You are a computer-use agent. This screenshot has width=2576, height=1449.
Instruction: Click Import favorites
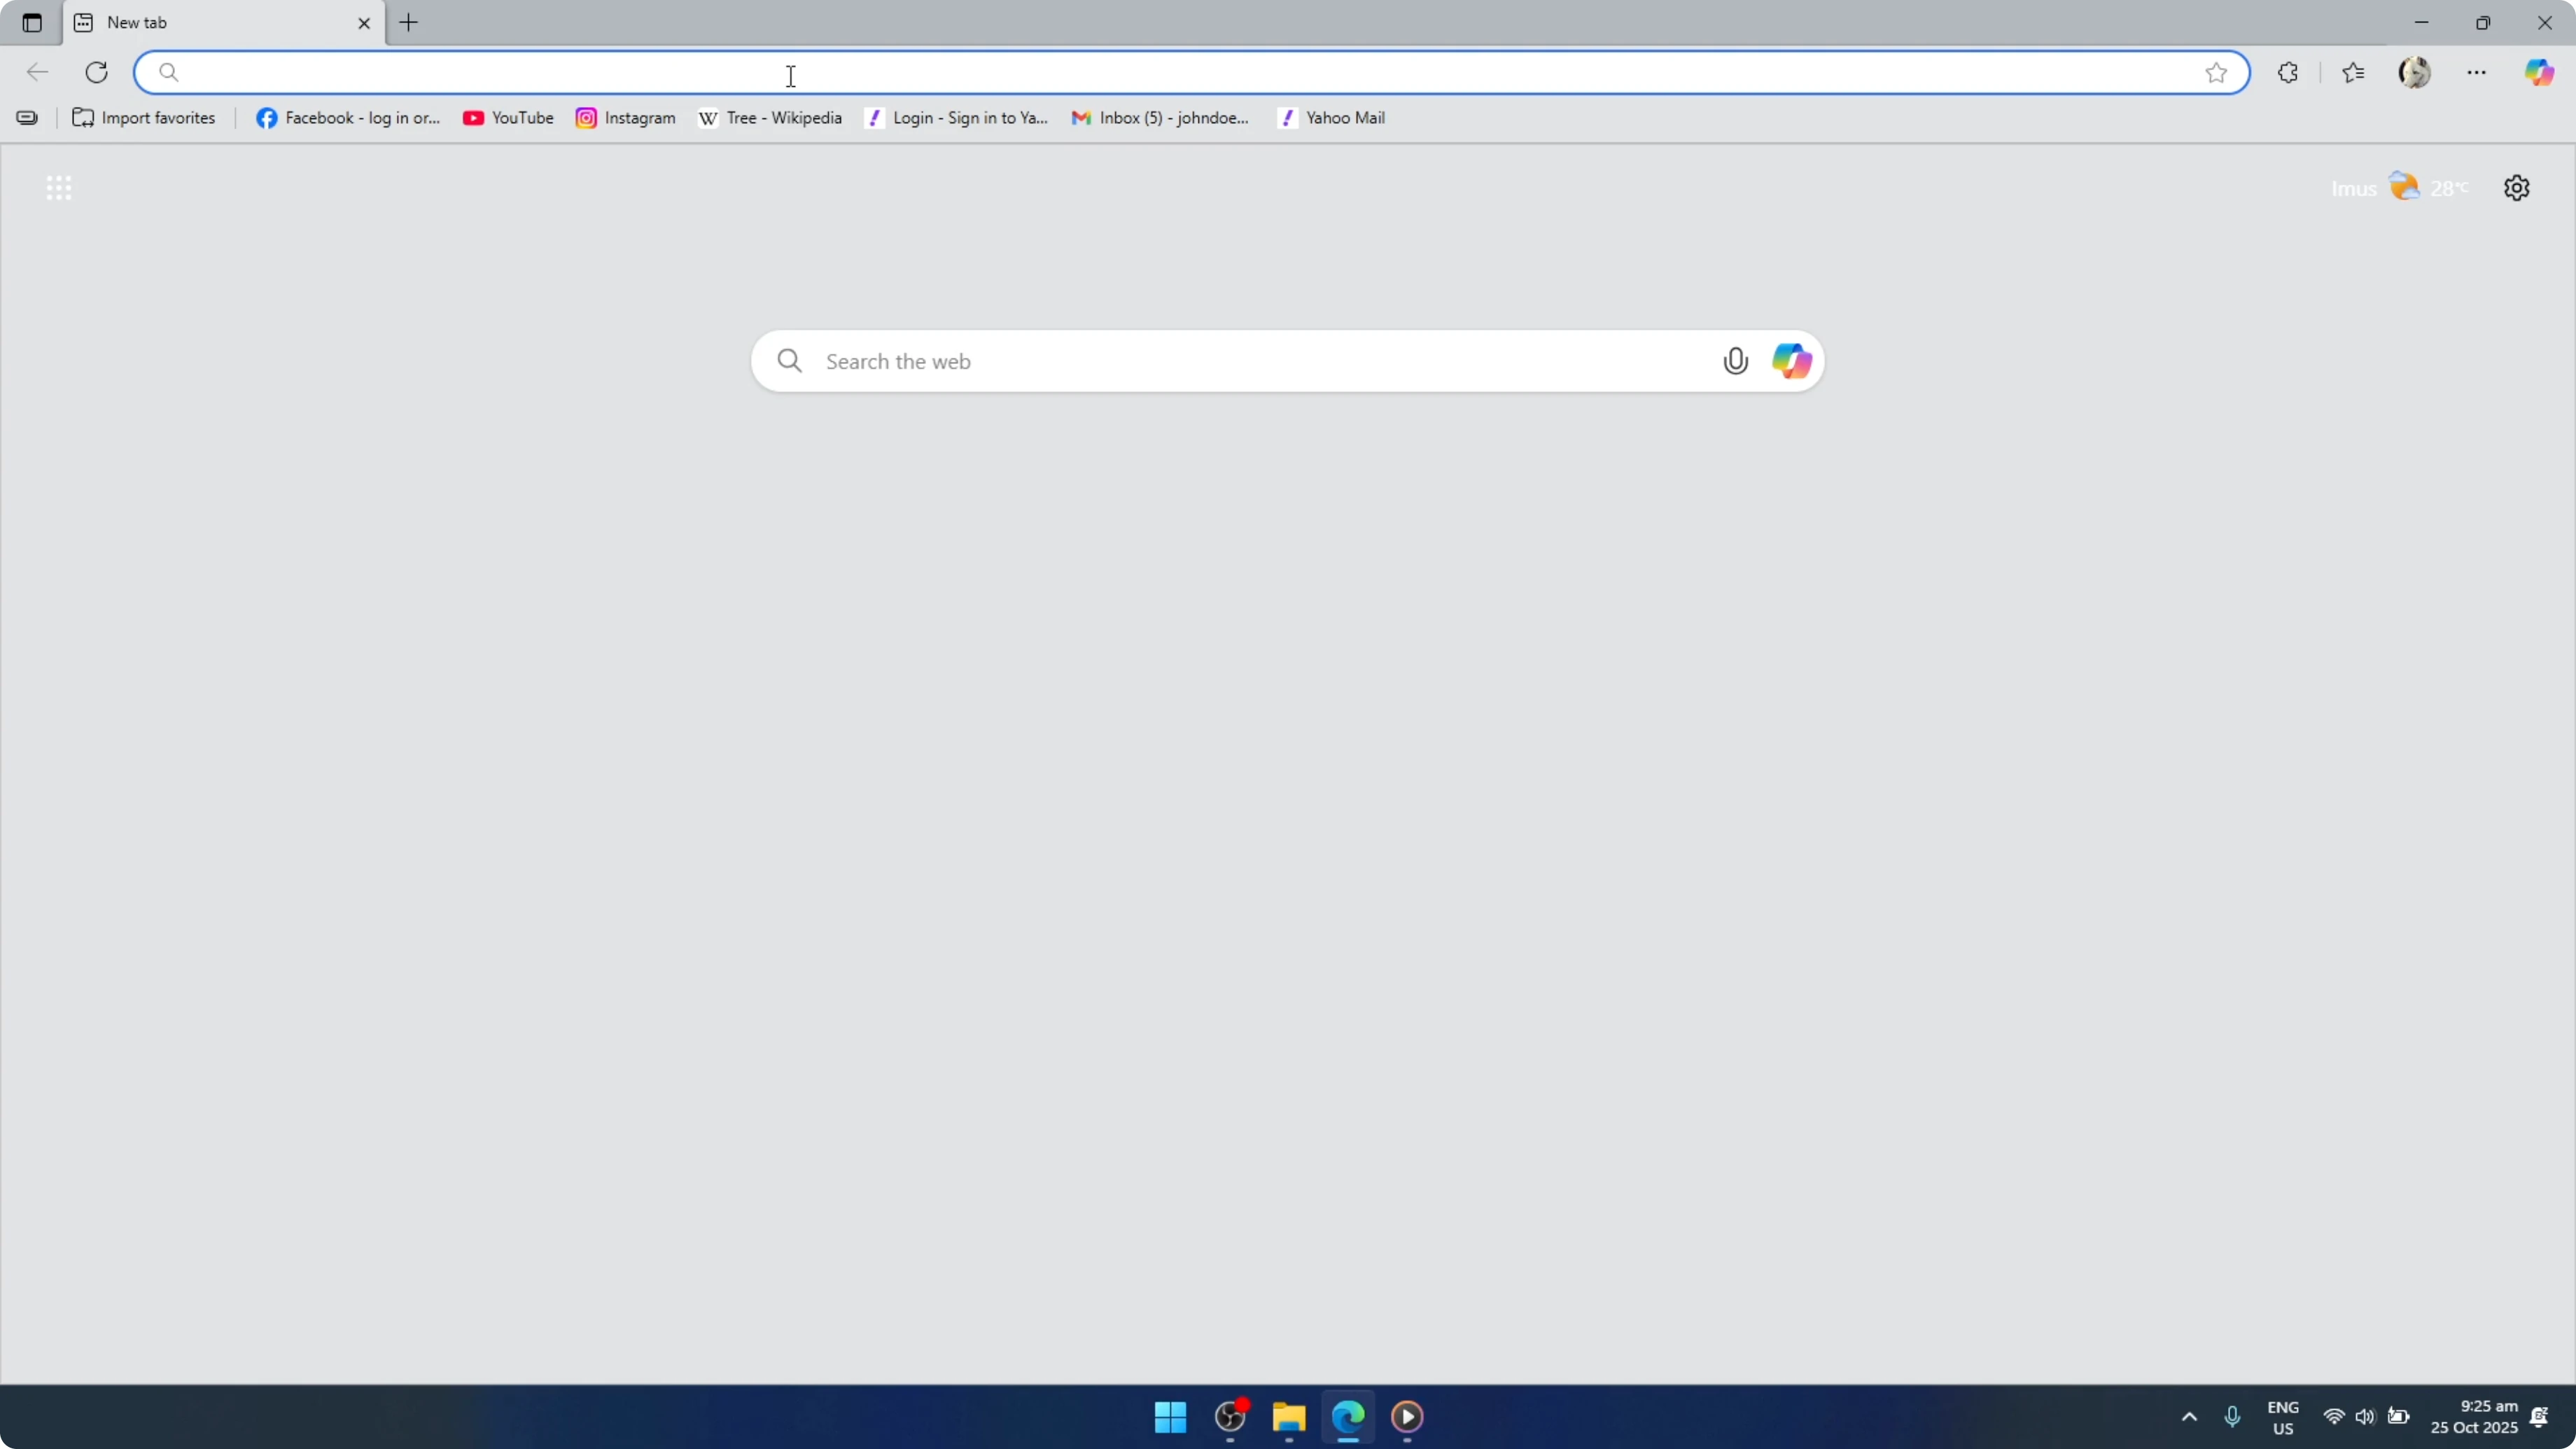pos(144,118)
